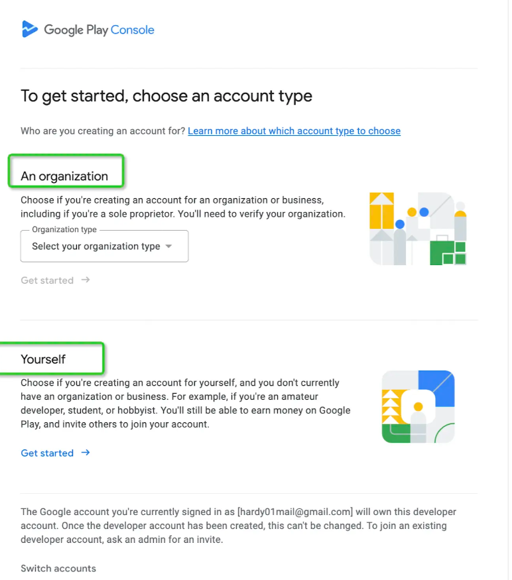
Task: Click the blue 'Get started' link under Yourself
Action: (x=47, y=453)
